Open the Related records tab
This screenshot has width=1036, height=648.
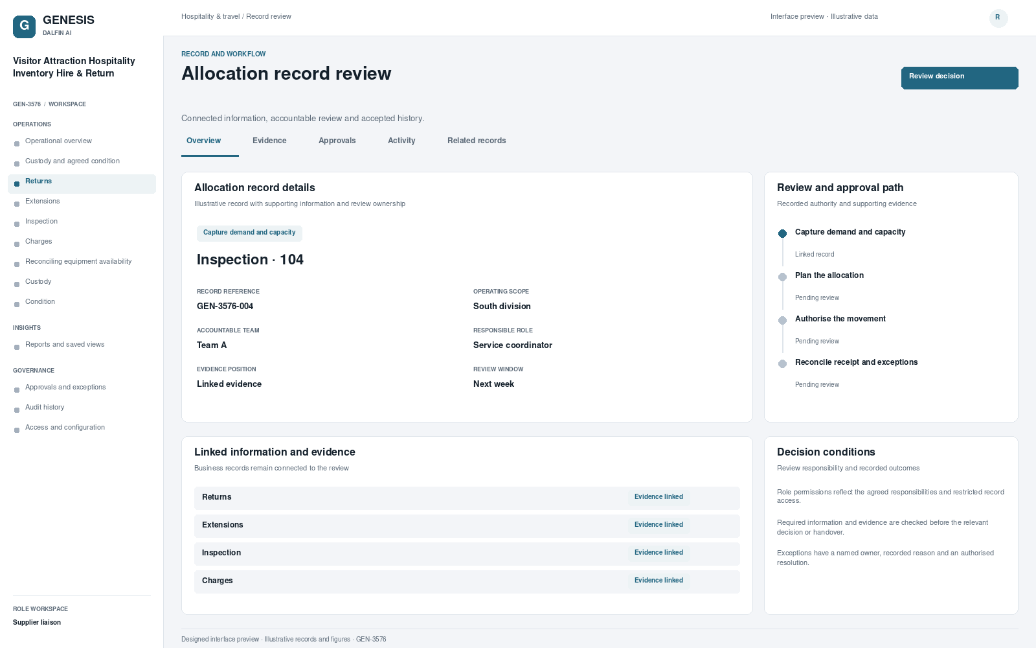[x=477, y=141]
